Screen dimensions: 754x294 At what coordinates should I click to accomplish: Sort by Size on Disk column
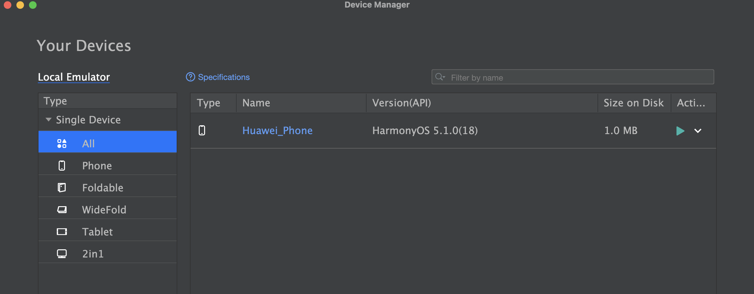coord(633,103)
